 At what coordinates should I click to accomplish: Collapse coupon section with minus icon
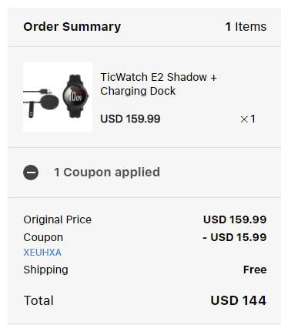pyautogui.click(x=31, y=173)
